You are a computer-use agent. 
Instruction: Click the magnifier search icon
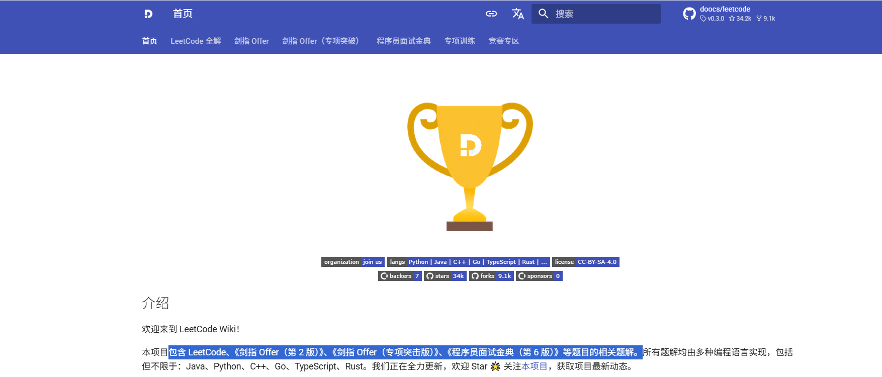tap(543, 14)
